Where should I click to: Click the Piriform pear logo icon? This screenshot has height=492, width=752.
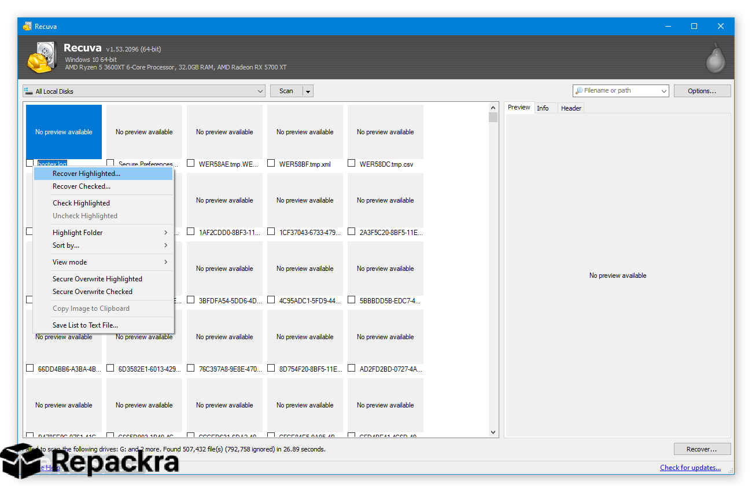coord(715,58)
